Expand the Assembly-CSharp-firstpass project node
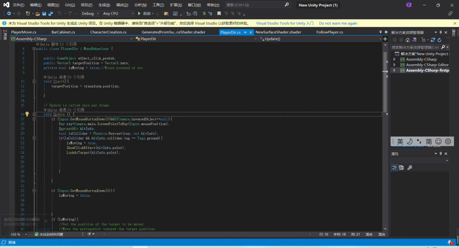459x248 pixels. click(x=394, y=71)
